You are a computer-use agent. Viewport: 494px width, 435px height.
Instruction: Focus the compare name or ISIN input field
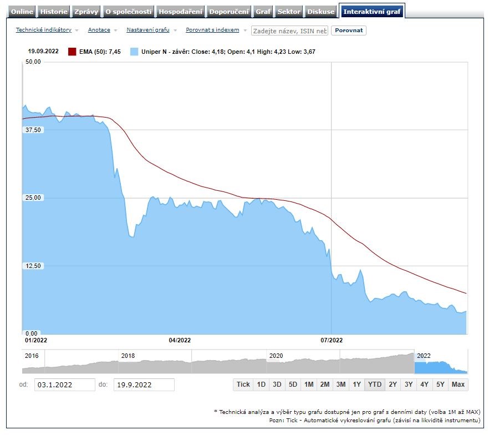pos(290,31)
